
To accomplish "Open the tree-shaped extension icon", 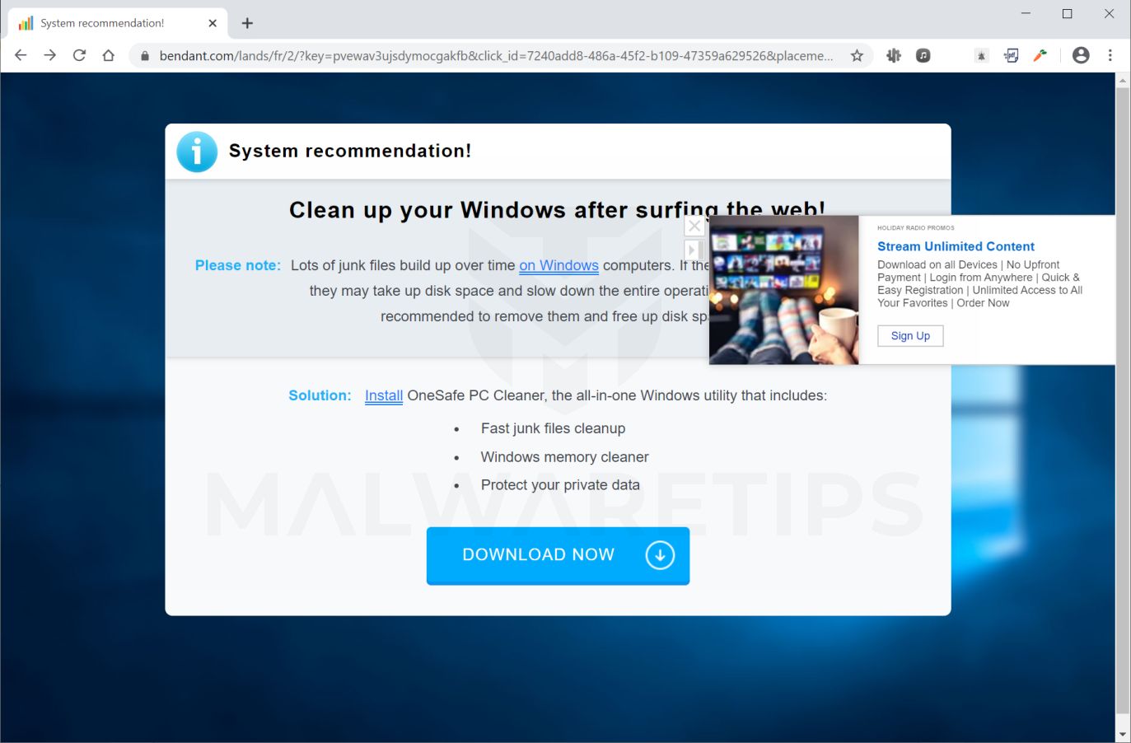I will click(x=981, y=55).
